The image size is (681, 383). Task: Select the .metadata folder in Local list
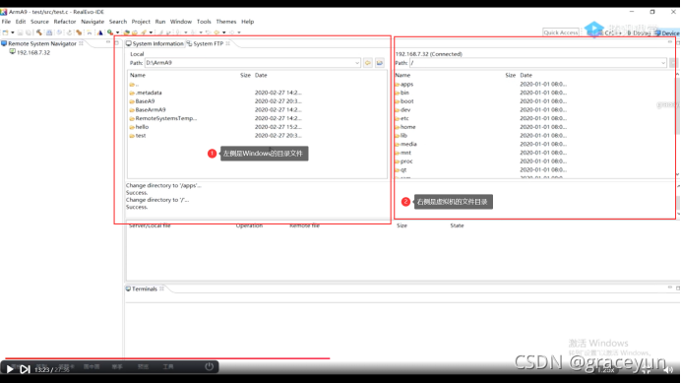coord(146,93)
